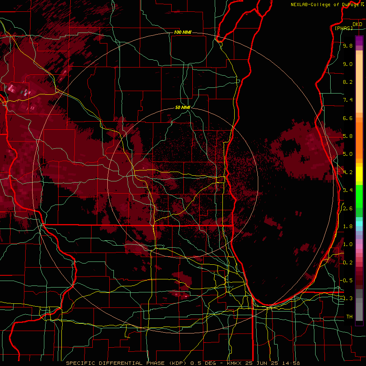
Task: Click the 9.0 value on the scale
Action: 348,64
